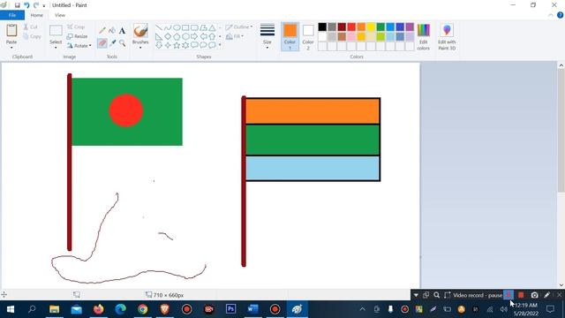Choose the Curve shape
Viewport: 565px width, 318px height.
[168, 27]
